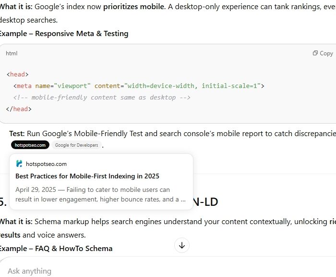336x277 pixels.
Task: Click the meta viewport code line
Action: tap(139, 86)
